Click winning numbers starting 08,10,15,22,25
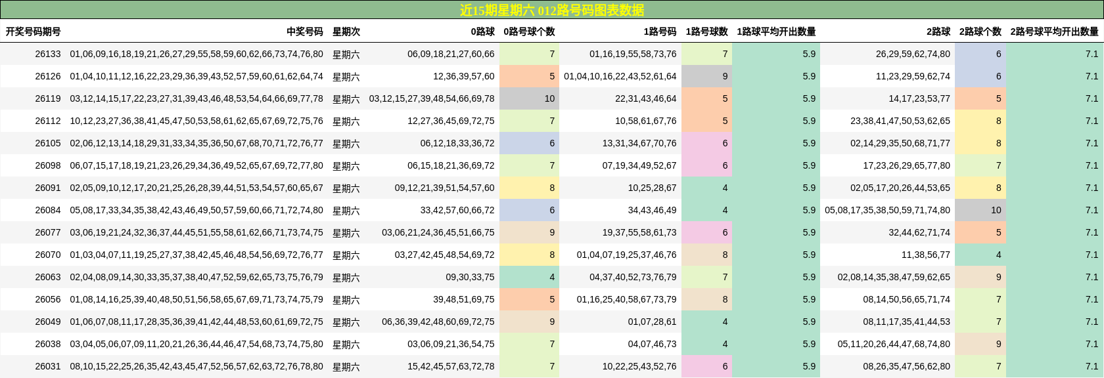Screen dimensions: 1104x378 [x=196, y=366]
